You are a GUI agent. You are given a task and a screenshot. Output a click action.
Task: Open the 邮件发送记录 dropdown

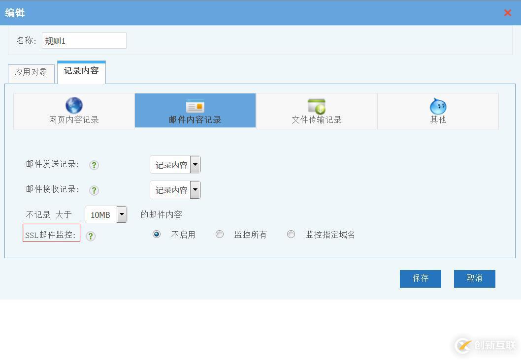click(x=195, y=164)
